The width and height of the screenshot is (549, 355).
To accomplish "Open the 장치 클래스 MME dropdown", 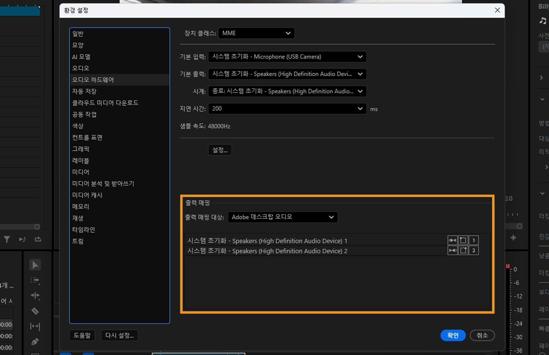I will pos(256,33).
